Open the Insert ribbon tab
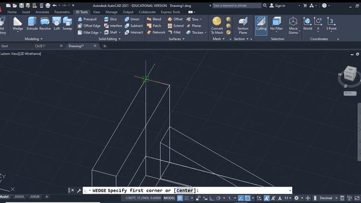Viewport: 361px width, 203px height. click(26, 12)
